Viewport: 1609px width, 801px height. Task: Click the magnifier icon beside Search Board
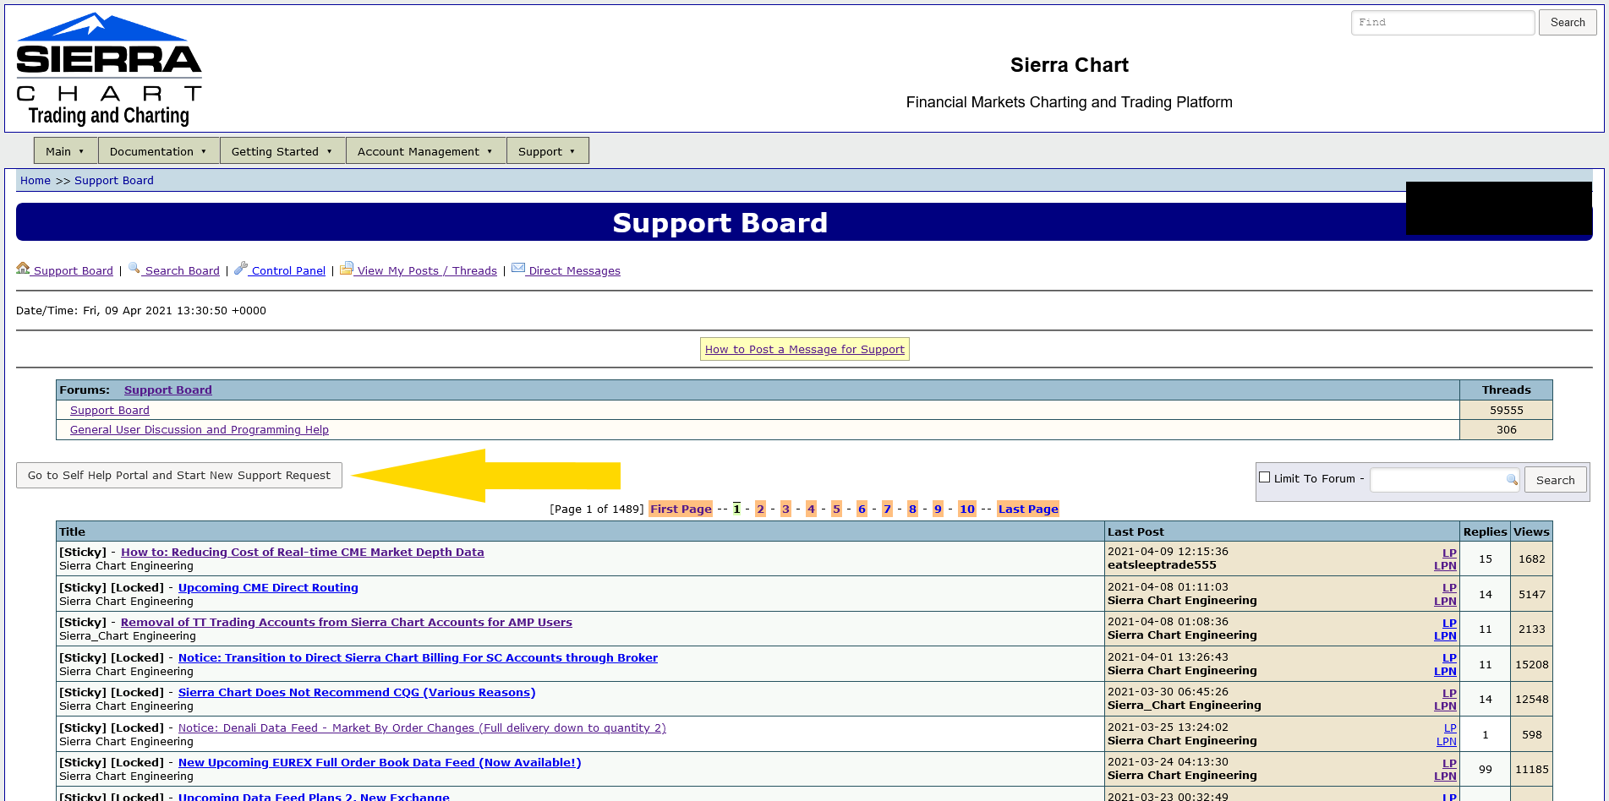click(x=134, y=268)
